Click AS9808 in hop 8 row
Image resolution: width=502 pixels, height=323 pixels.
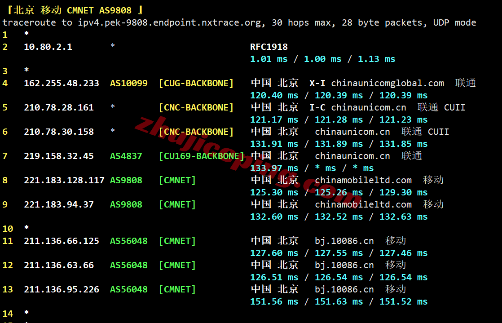tap(126, 180)
